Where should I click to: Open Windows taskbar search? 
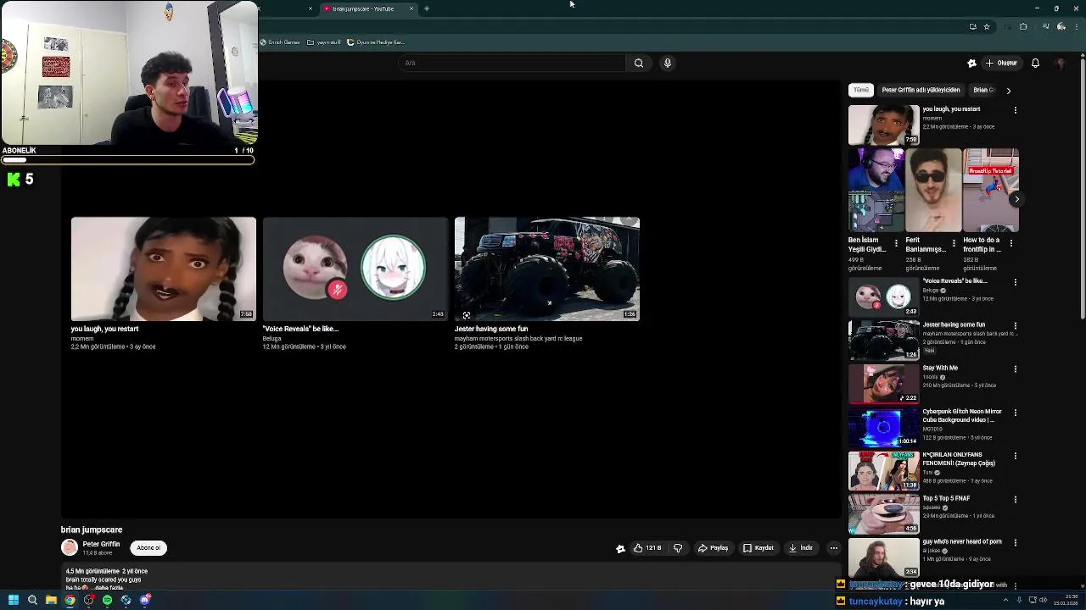coord(32,600)
